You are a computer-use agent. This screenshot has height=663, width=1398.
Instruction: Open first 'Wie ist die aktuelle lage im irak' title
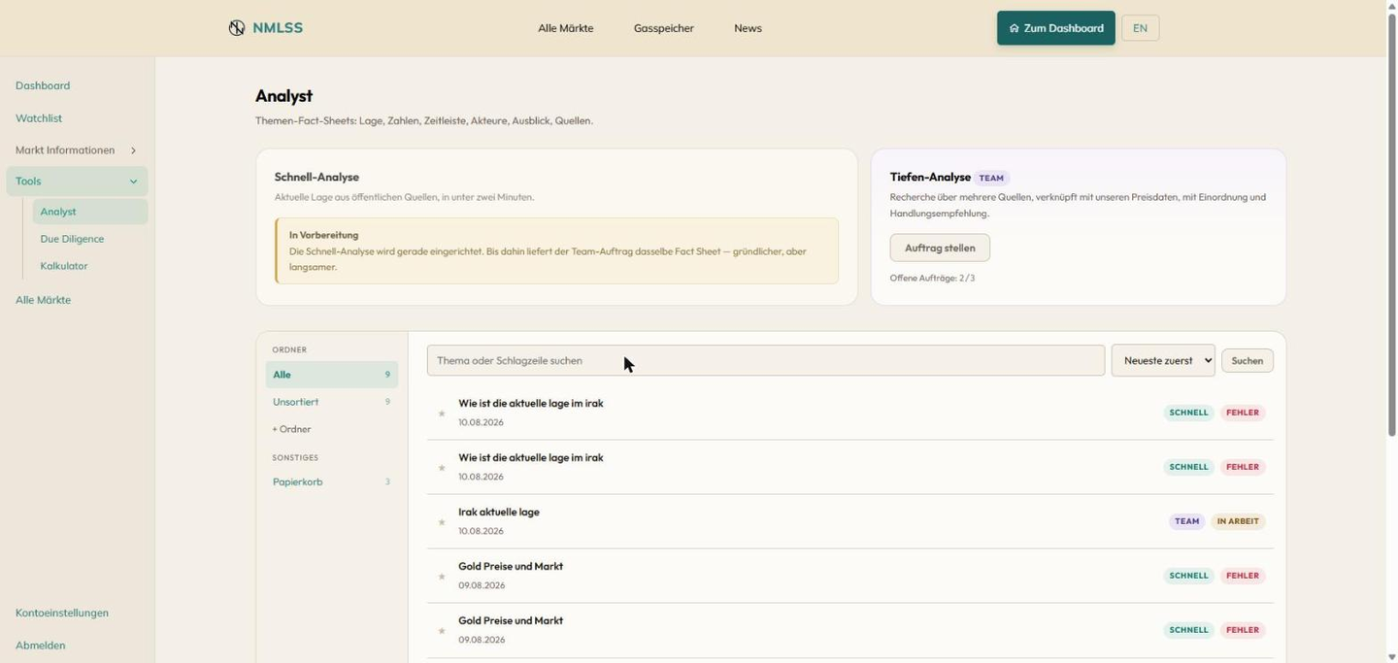pos(531,403)
